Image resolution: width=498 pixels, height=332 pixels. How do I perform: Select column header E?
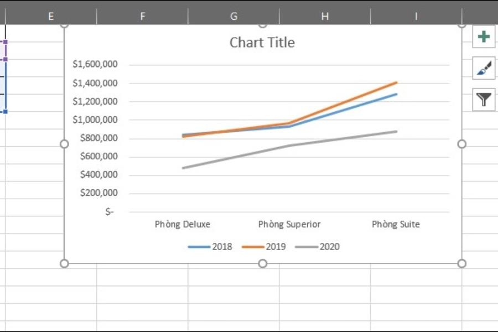[x=50, y=16]
